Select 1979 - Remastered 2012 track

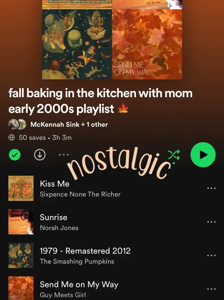[x=112, y=255]
